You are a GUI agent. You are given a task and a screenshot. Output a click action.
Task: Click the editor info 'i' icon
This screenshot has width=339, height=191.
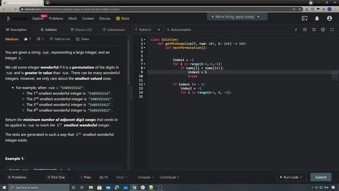point(296,30)
